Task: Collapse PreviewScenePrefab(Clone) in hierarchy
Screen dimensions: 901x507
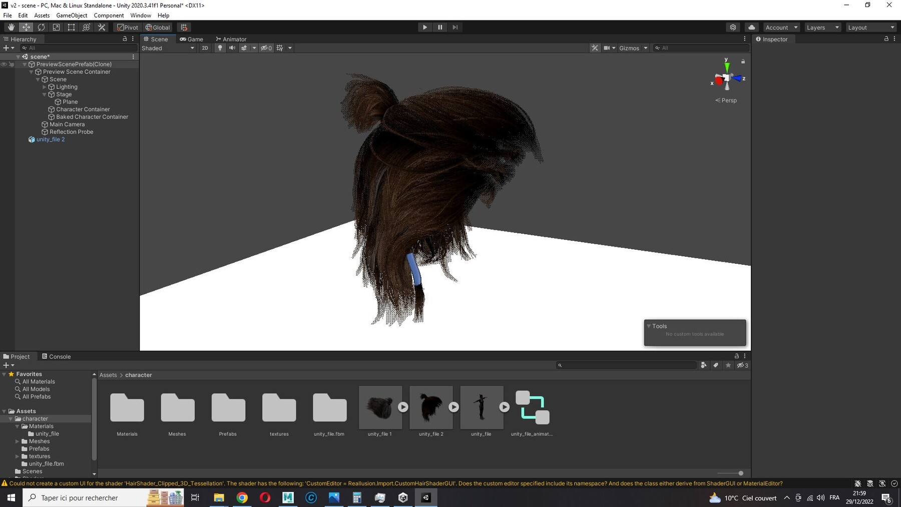Action: (25, 65)
